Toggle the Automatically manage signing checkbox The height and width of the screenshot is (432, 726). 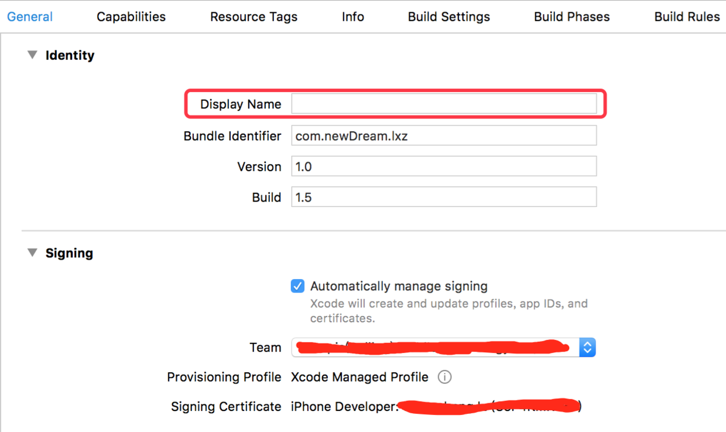pyautogui.click(x=297, y=286)
